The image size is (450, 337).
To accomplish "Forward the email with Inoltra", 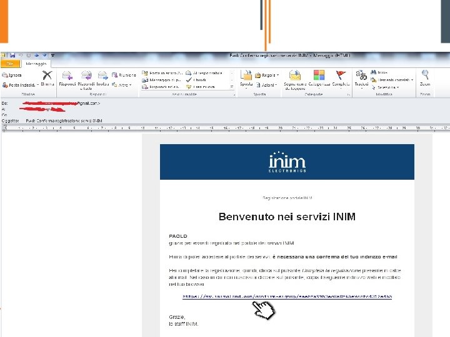I will point(102,79).
